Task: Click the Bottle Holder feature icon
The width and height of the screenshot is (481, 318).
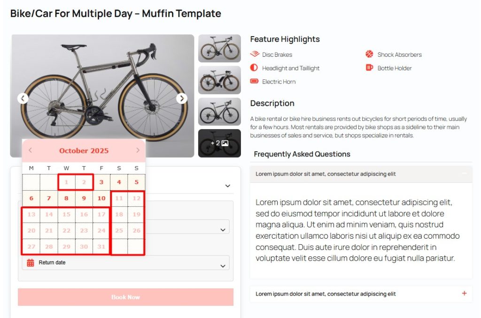Action: (x=368, y=68)
